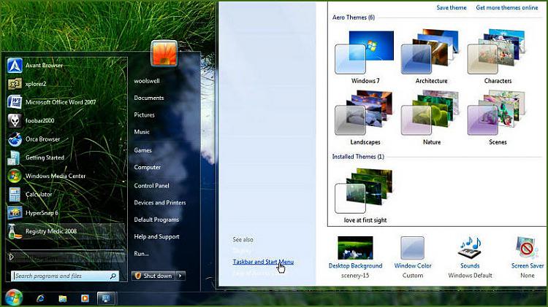This screenshot has width=548, height=307.
Task: Open Devices and Printers
Action: (160, 203)
